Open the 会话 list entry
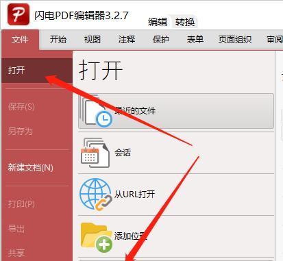283x261 pixels. (176, 153)
